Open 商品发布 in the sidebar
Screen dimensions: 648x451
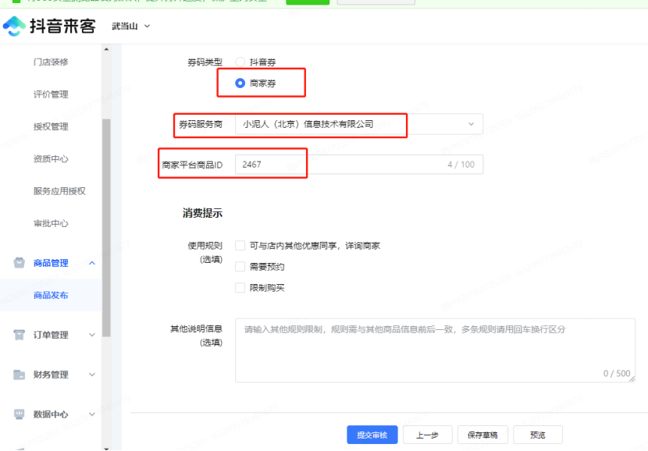51,295
